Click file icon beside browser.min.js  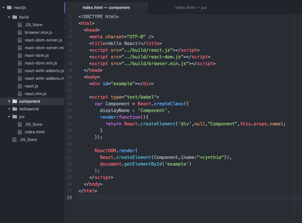click(20, 33)
